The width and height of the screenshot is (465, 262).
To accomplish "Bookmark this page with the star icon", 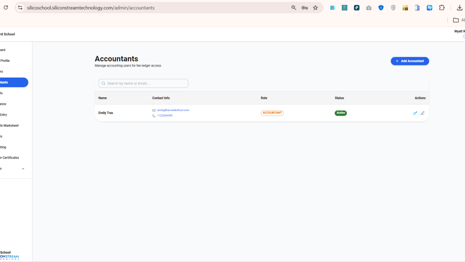I will coord(315,8).
